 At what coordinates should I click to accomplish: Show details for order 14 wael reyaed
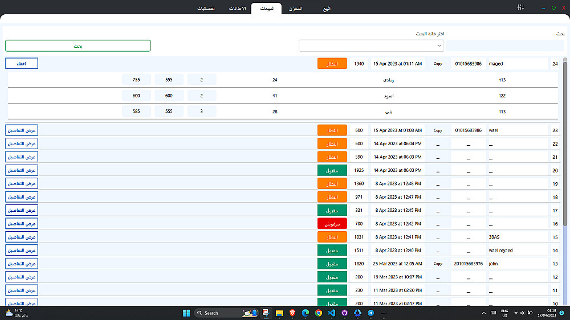point(22,251)
